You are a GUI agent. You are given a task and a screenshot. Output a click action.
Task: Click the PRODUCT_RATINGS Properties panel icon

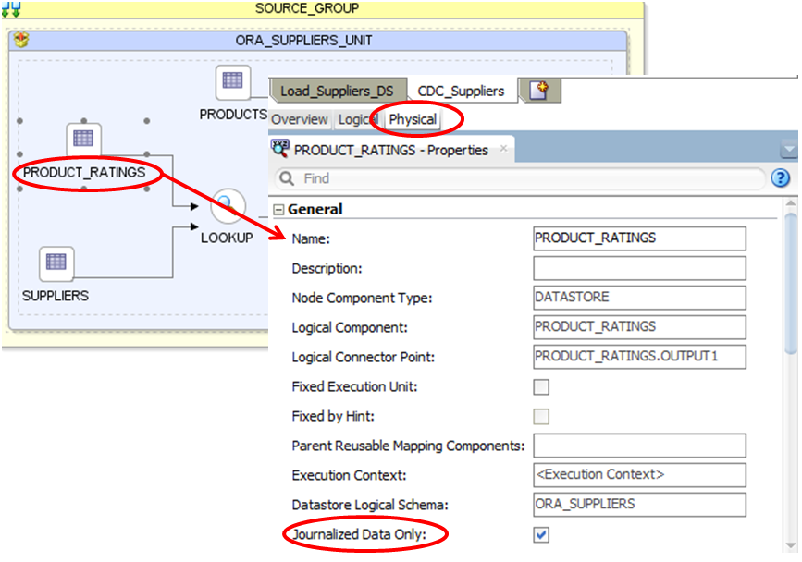[x=280, y=148]
